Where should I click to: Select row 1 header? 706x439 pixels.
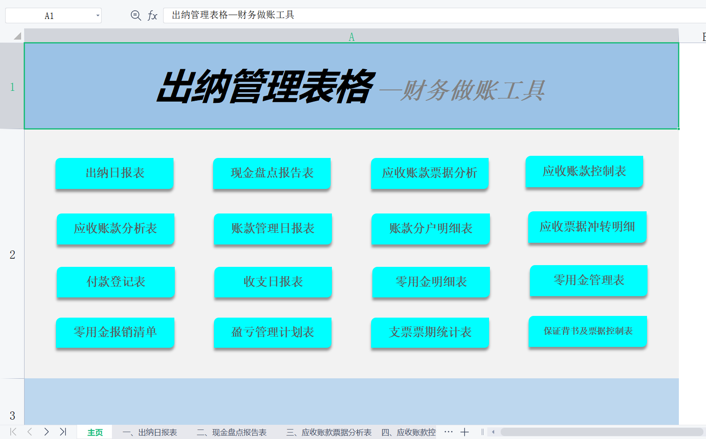point(12,86)
